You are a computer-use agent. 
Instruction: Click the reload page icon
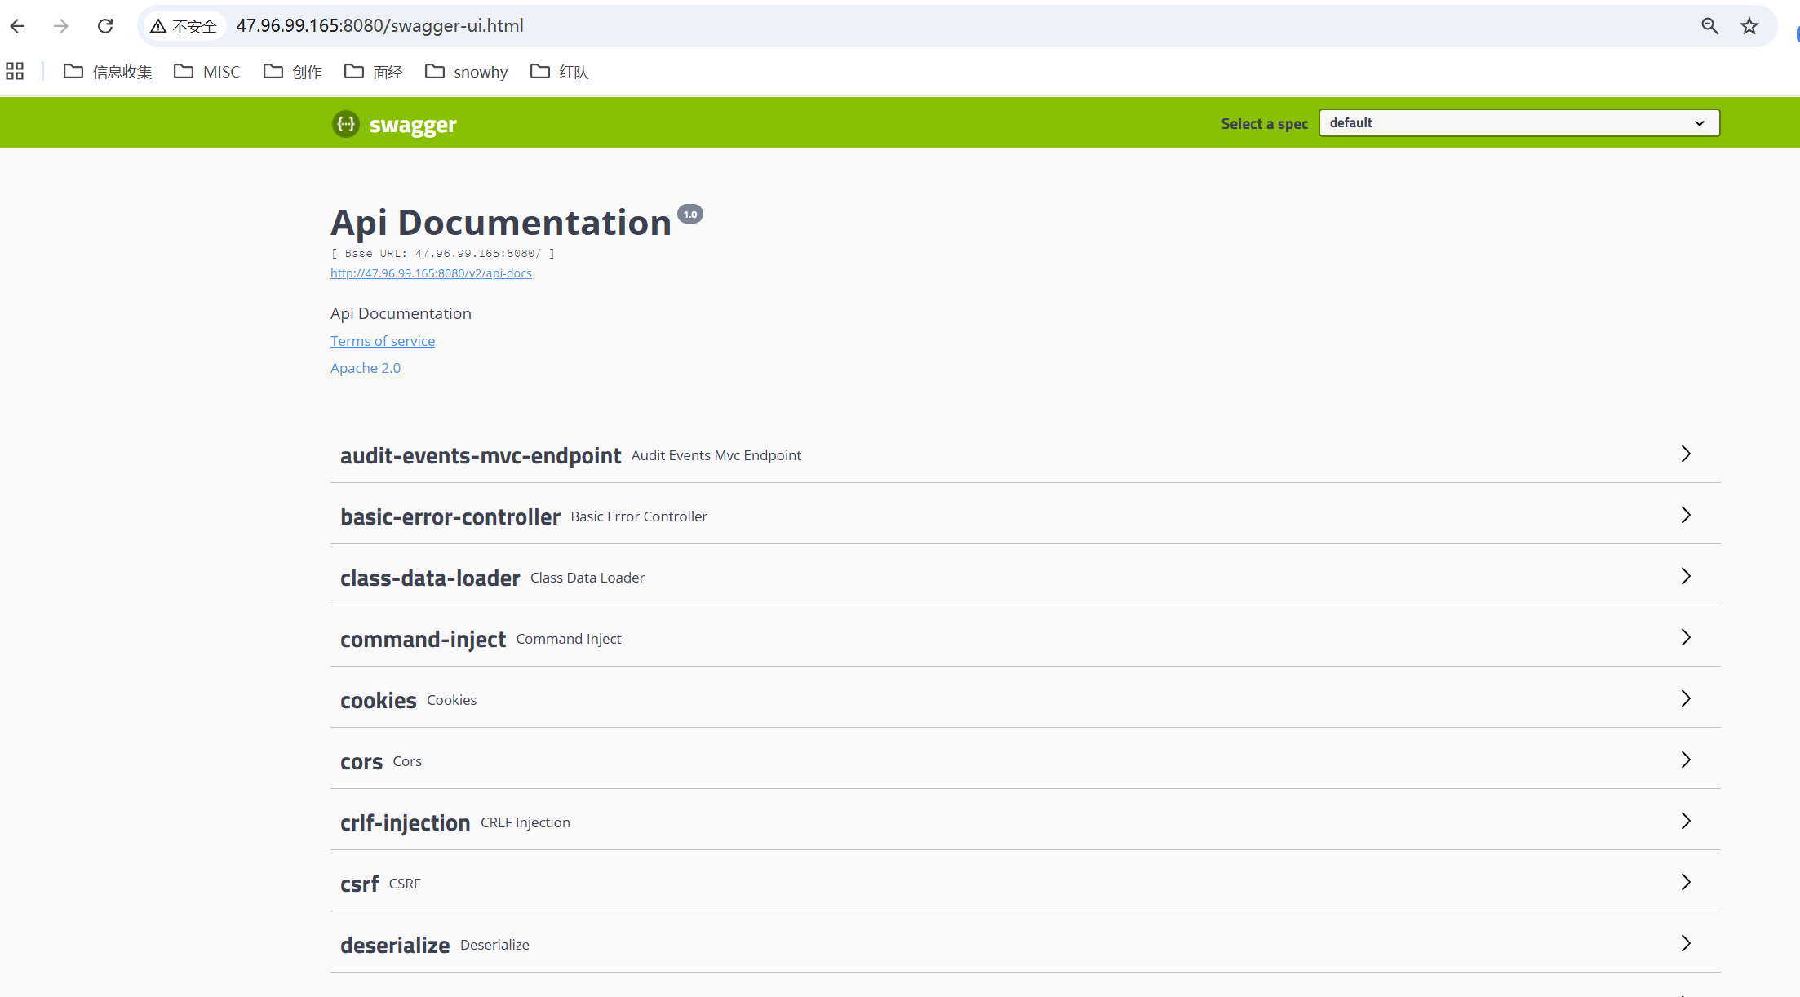[105, 26]
